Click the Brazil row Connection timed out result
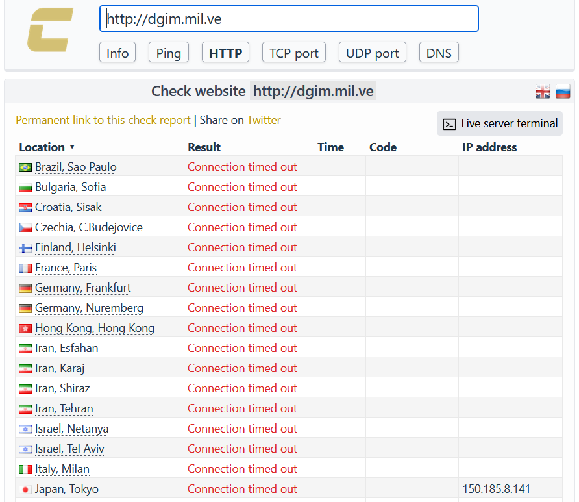This screenshot has height=502, width=579. 242,167
